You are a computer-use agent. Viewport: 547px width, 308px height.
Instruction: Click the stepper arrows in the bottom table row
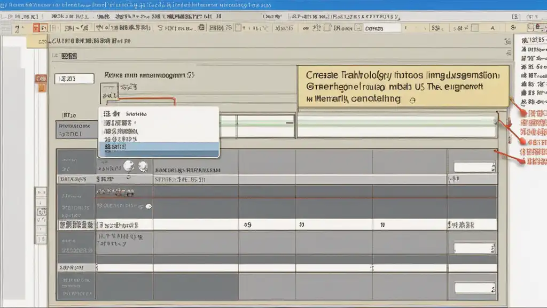[493, 289]
